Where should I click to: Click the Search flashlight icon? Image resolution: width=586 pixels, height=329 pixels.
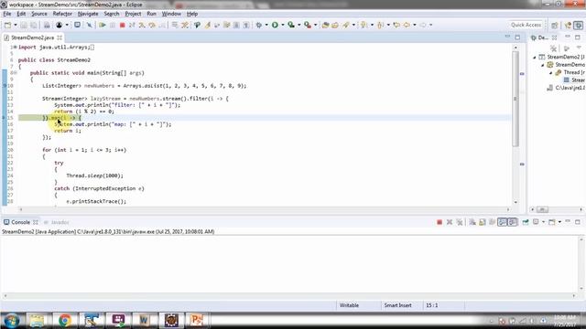click(346, 25)
